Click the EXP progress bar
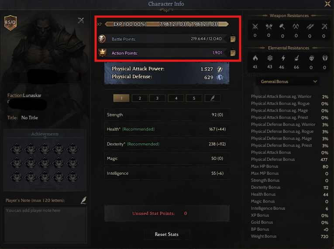Viewport: 334px width, 249px height. (167, 24)
